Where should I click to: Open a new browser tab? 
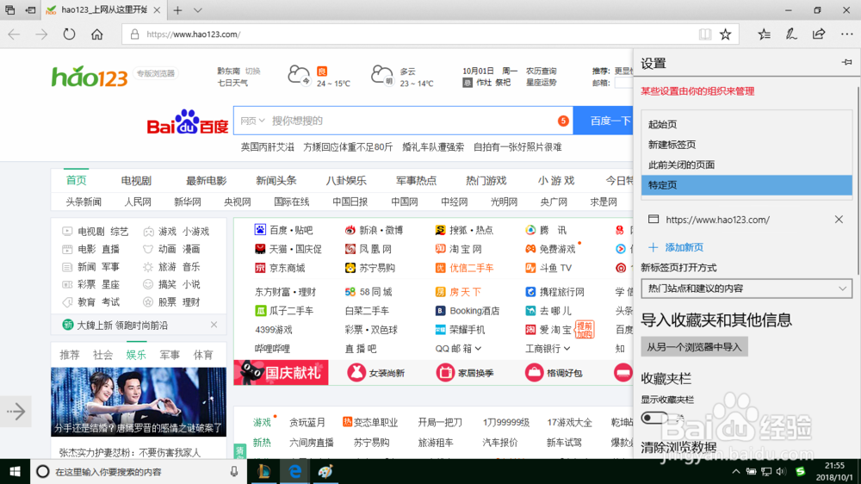click(x=178, y=9)
